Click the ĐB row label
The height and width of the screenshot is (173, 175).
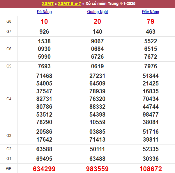[x=9, y=169]
